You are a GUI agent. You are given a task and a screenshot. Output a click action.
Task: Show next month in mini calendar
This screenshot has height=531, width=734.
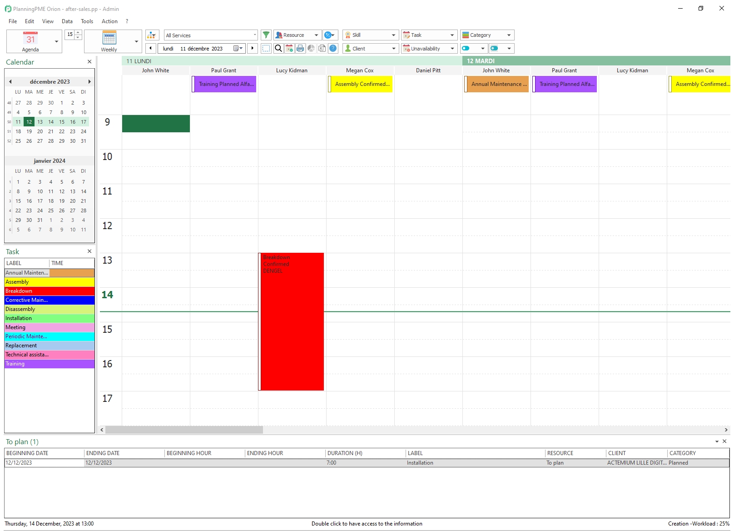(x=89, y=82)
